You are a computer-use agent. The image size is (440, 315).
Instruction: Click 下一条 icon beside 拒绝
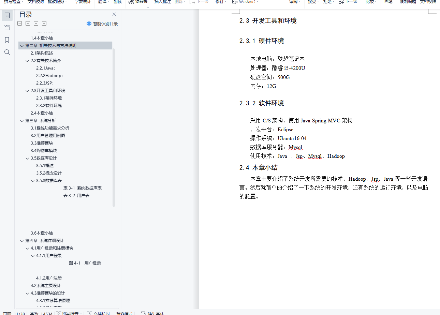(341, 2)
